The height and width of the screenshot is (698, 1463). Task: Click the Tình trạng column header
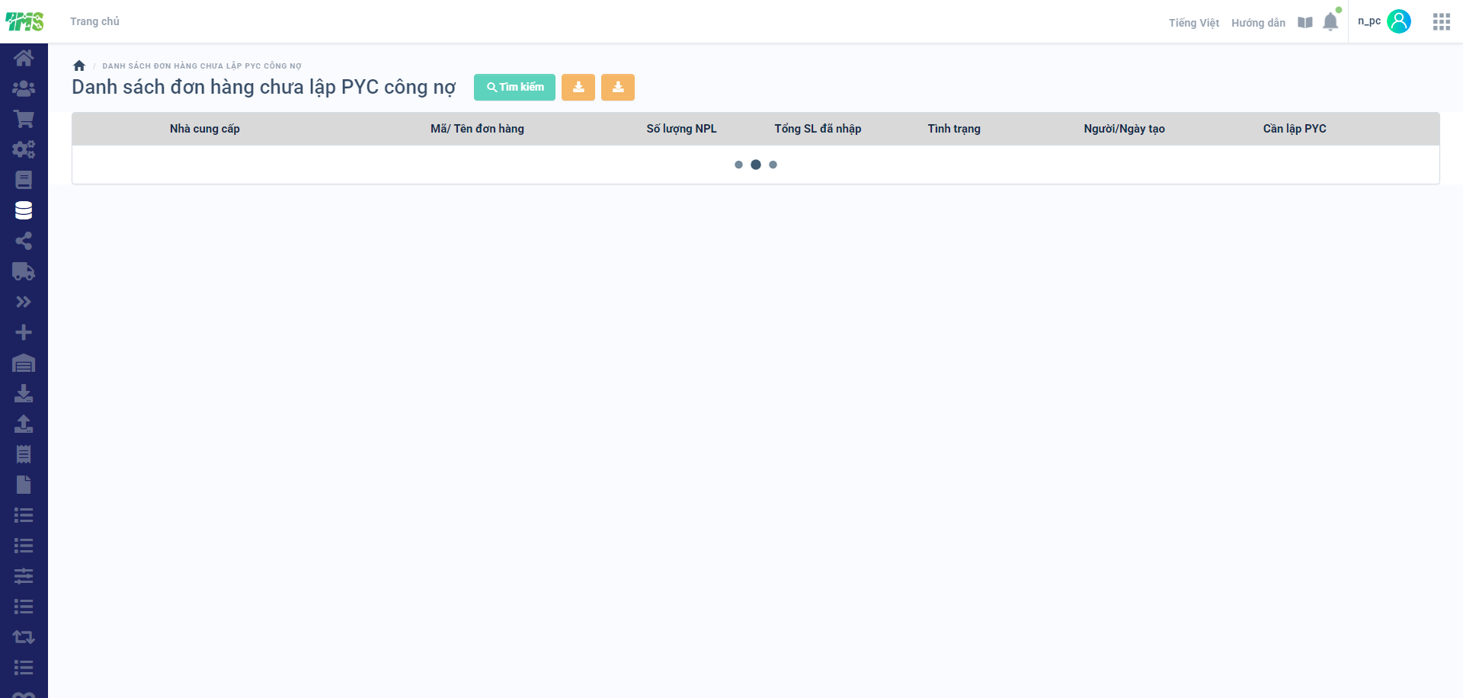pos(954,129)
